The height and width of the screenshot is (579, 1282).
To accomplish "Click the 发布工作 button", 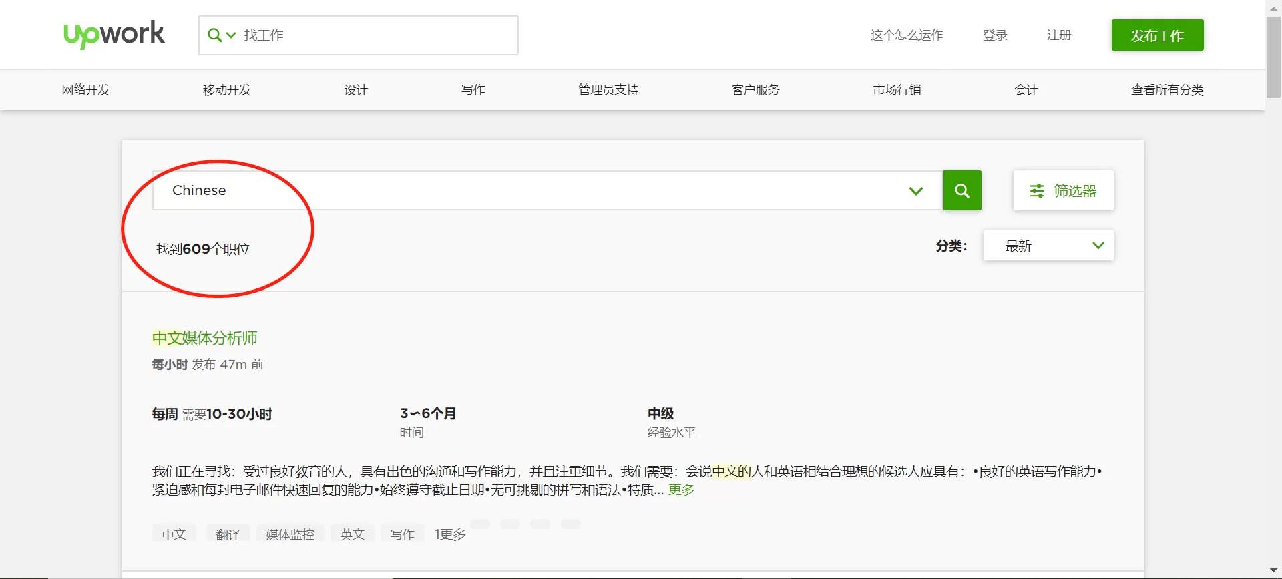I will 1157,35.
